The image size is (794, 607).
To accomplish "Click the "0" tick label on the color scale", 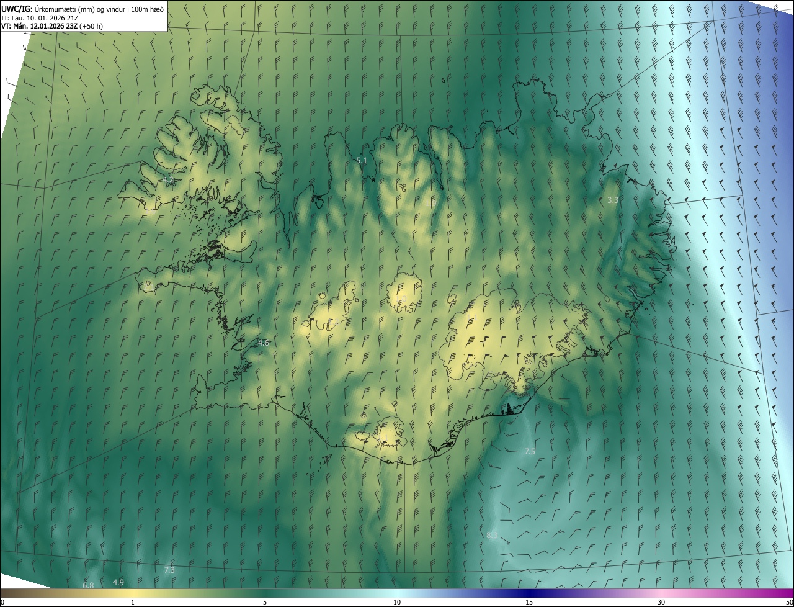I will tap(2, 603).
